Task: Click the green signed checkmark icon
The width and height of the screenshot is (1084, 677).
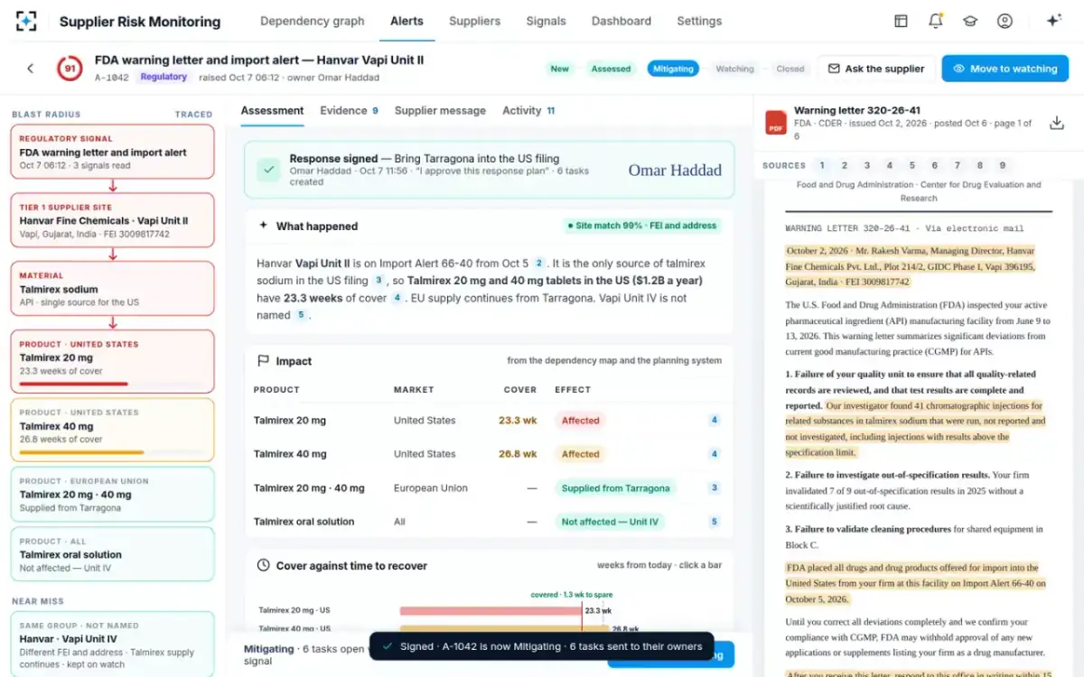Action: point(268,170)
